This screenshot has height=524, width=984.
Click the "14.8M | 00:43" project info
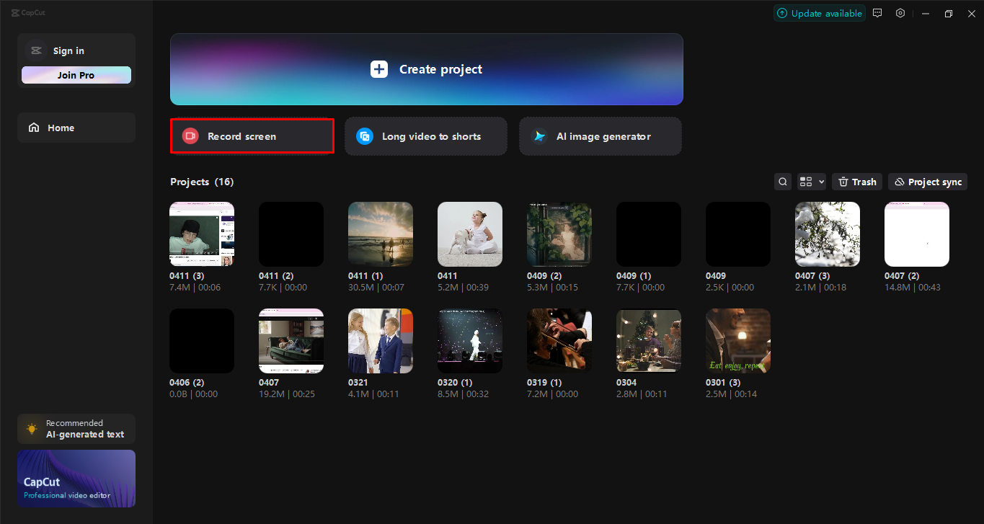click(913, 288)
